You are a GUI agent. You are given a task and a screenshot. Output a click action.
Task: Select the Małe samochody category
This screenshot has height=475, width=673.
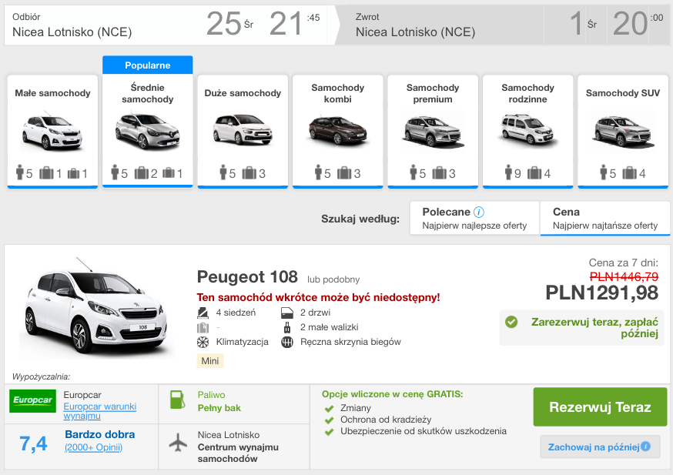(52, 131)
